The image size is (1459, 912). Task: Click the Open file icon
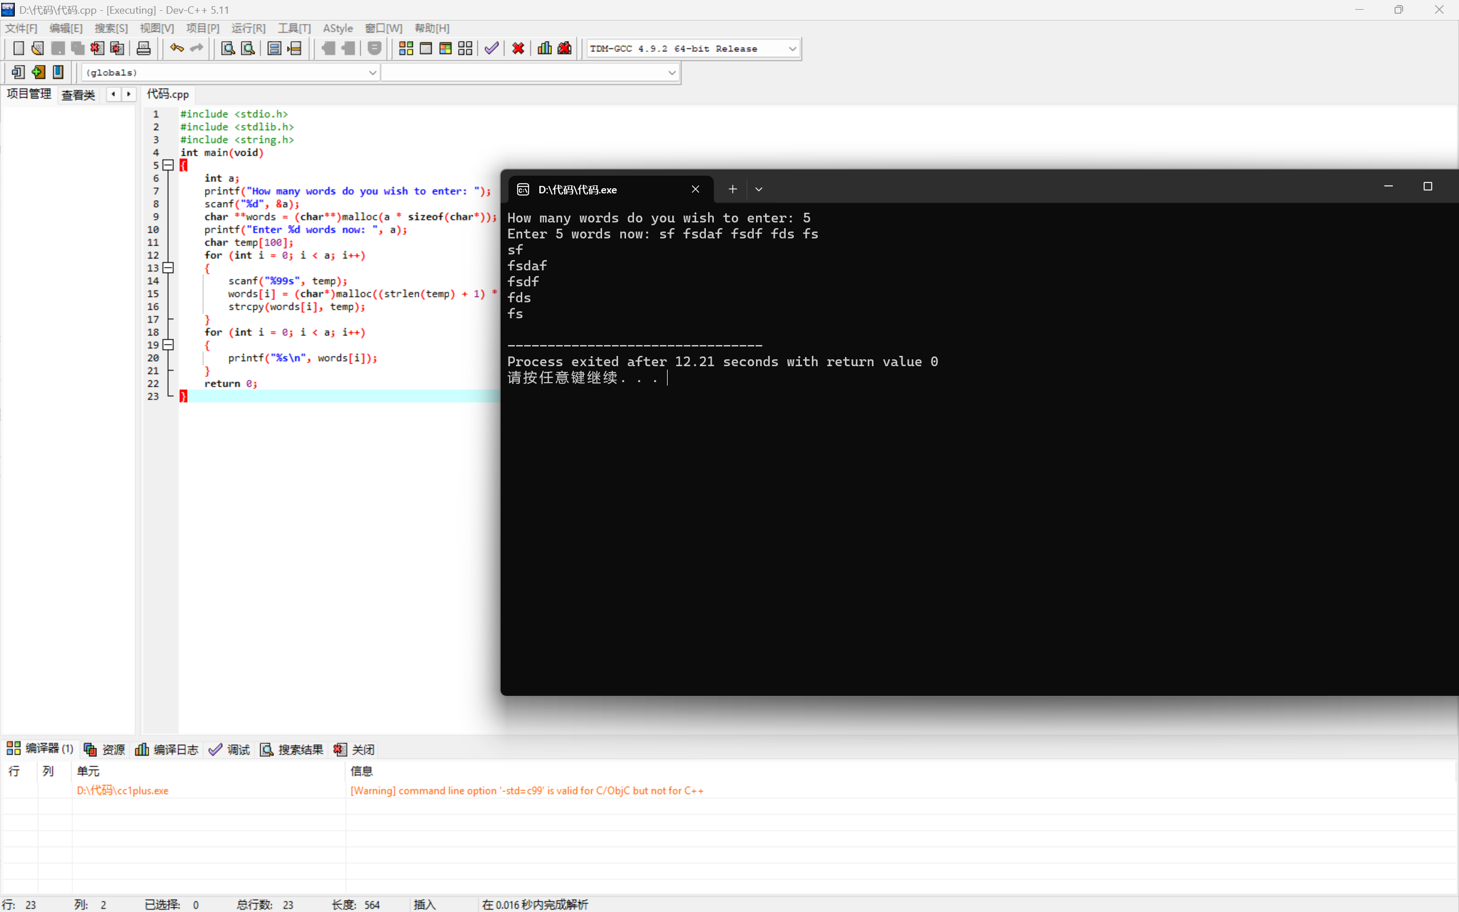coord(38,48)
